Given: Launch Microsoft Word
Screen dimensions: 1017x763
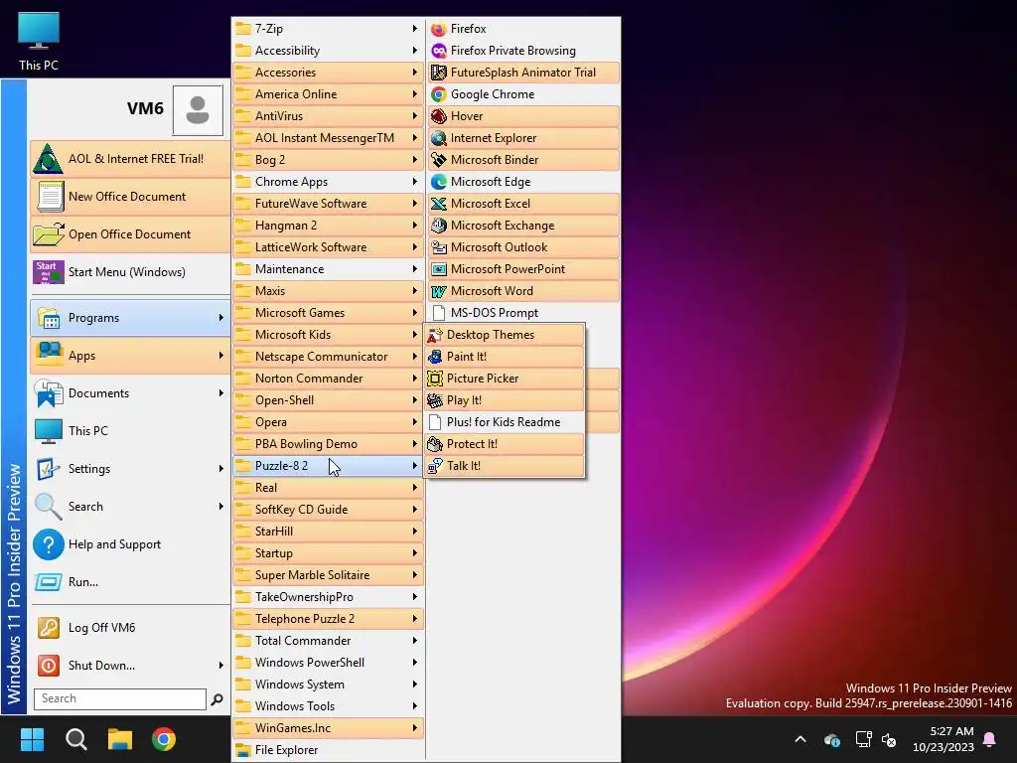Looking at the screenshot, I should [x=523, y=291].
